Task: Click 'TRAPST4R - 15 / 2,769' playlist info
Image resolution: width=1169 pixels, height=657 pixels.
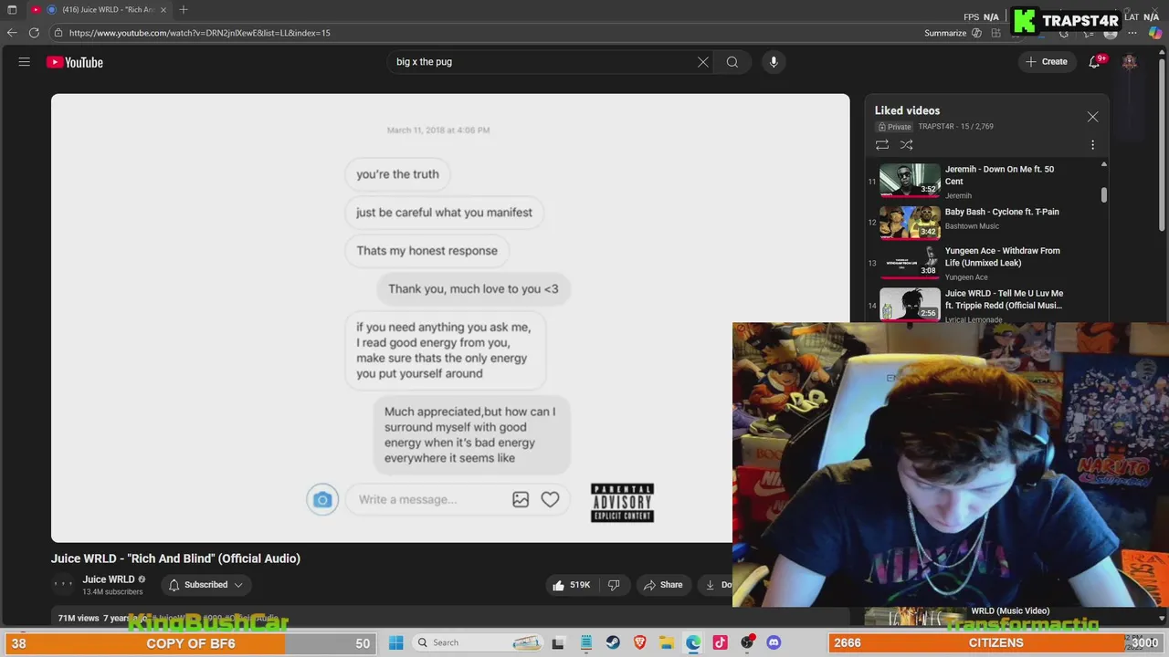Action: coord(955,127)
